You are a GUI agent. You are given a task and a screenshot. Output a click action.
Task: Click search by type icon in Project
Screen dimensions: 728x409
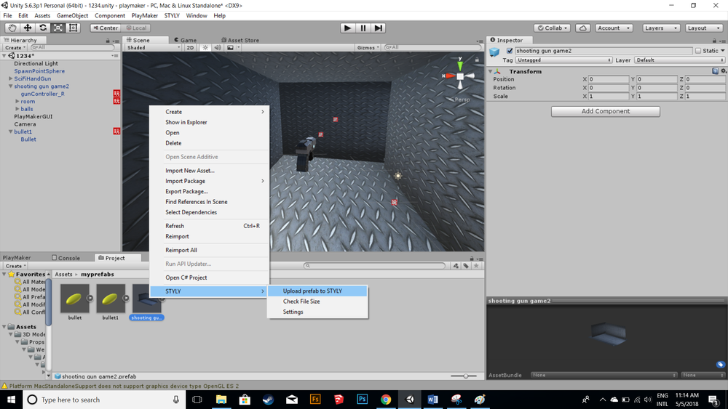pyautogui.click(x=456, y=266)
